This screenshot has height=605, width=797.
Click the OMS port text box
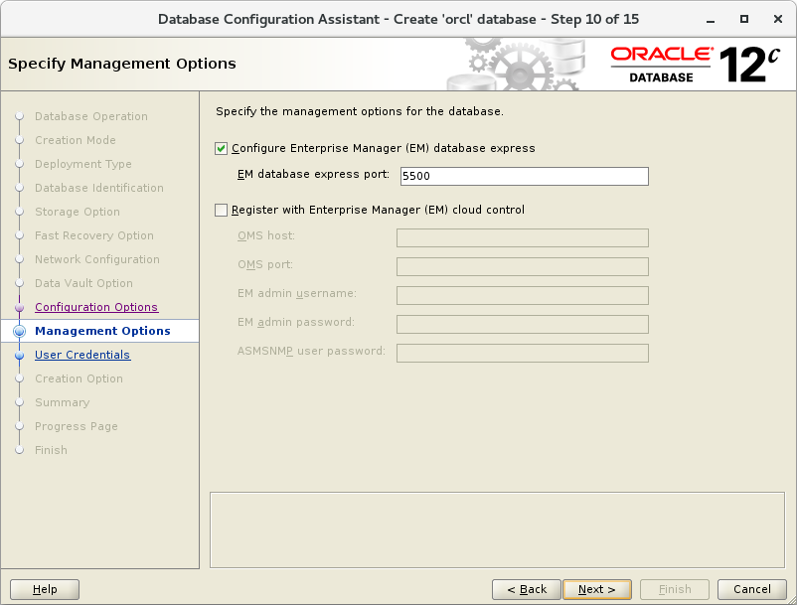coord(524,265)
